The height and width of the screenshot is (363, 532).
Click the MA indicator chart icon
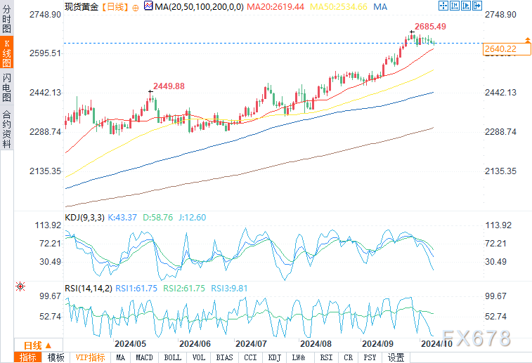(x=147, y=6)
